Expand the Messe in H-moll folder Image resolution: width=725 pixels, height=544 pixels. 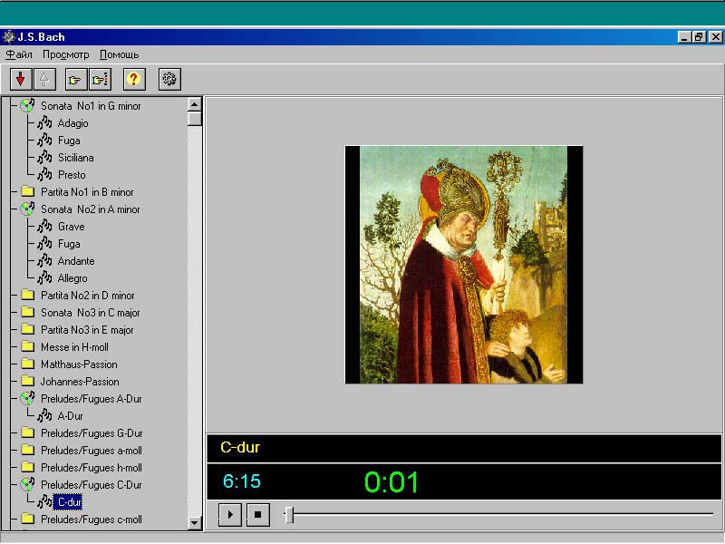pos(73,347)
